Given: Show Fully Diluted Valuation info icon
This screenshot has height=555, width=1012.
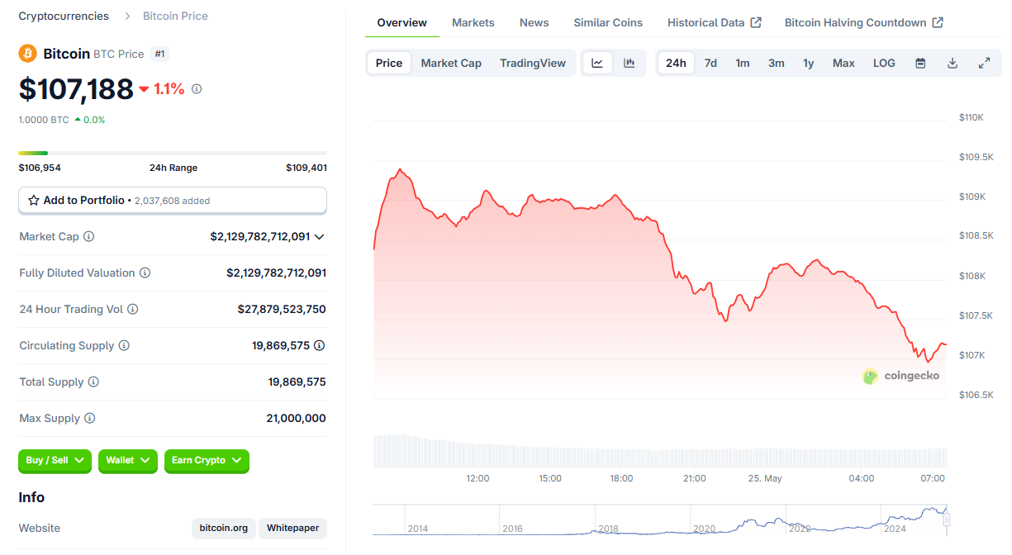Looking at the screenshot, I should pyautogui.click(x=145, y=273).
